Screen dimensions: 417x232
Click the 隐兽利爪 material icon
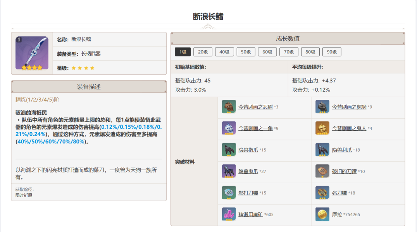[322, 150]
